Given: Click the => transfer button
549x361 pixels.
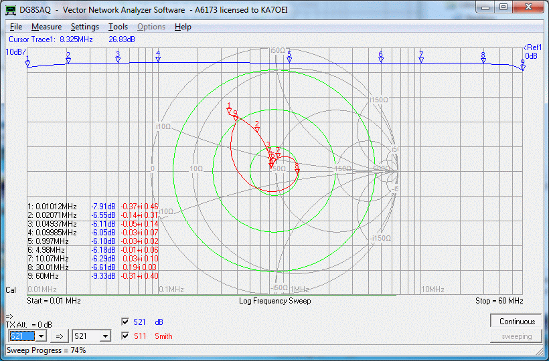Looking at the screenshot, I should coord(60,336).
